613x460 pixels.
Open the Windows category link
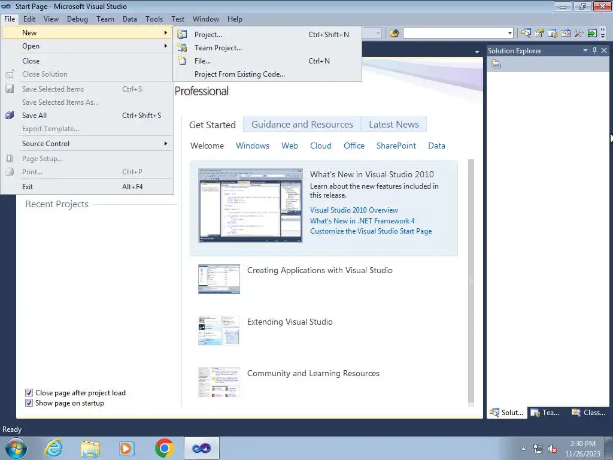pos(253,146)
